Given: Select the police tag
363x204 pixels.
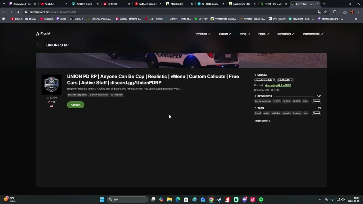Looking at the screenshot, I should coord(266,113).
